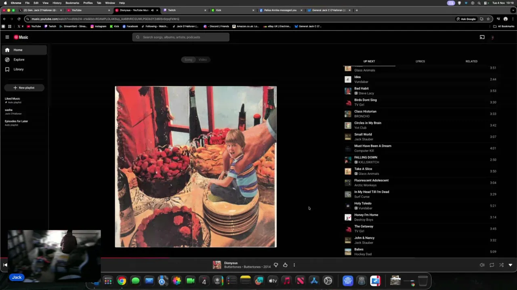Viewport: 517px width, 290px height.
Task: Open the Music app in the Dock
Action: pyautogui.click(x=286, y=281)
